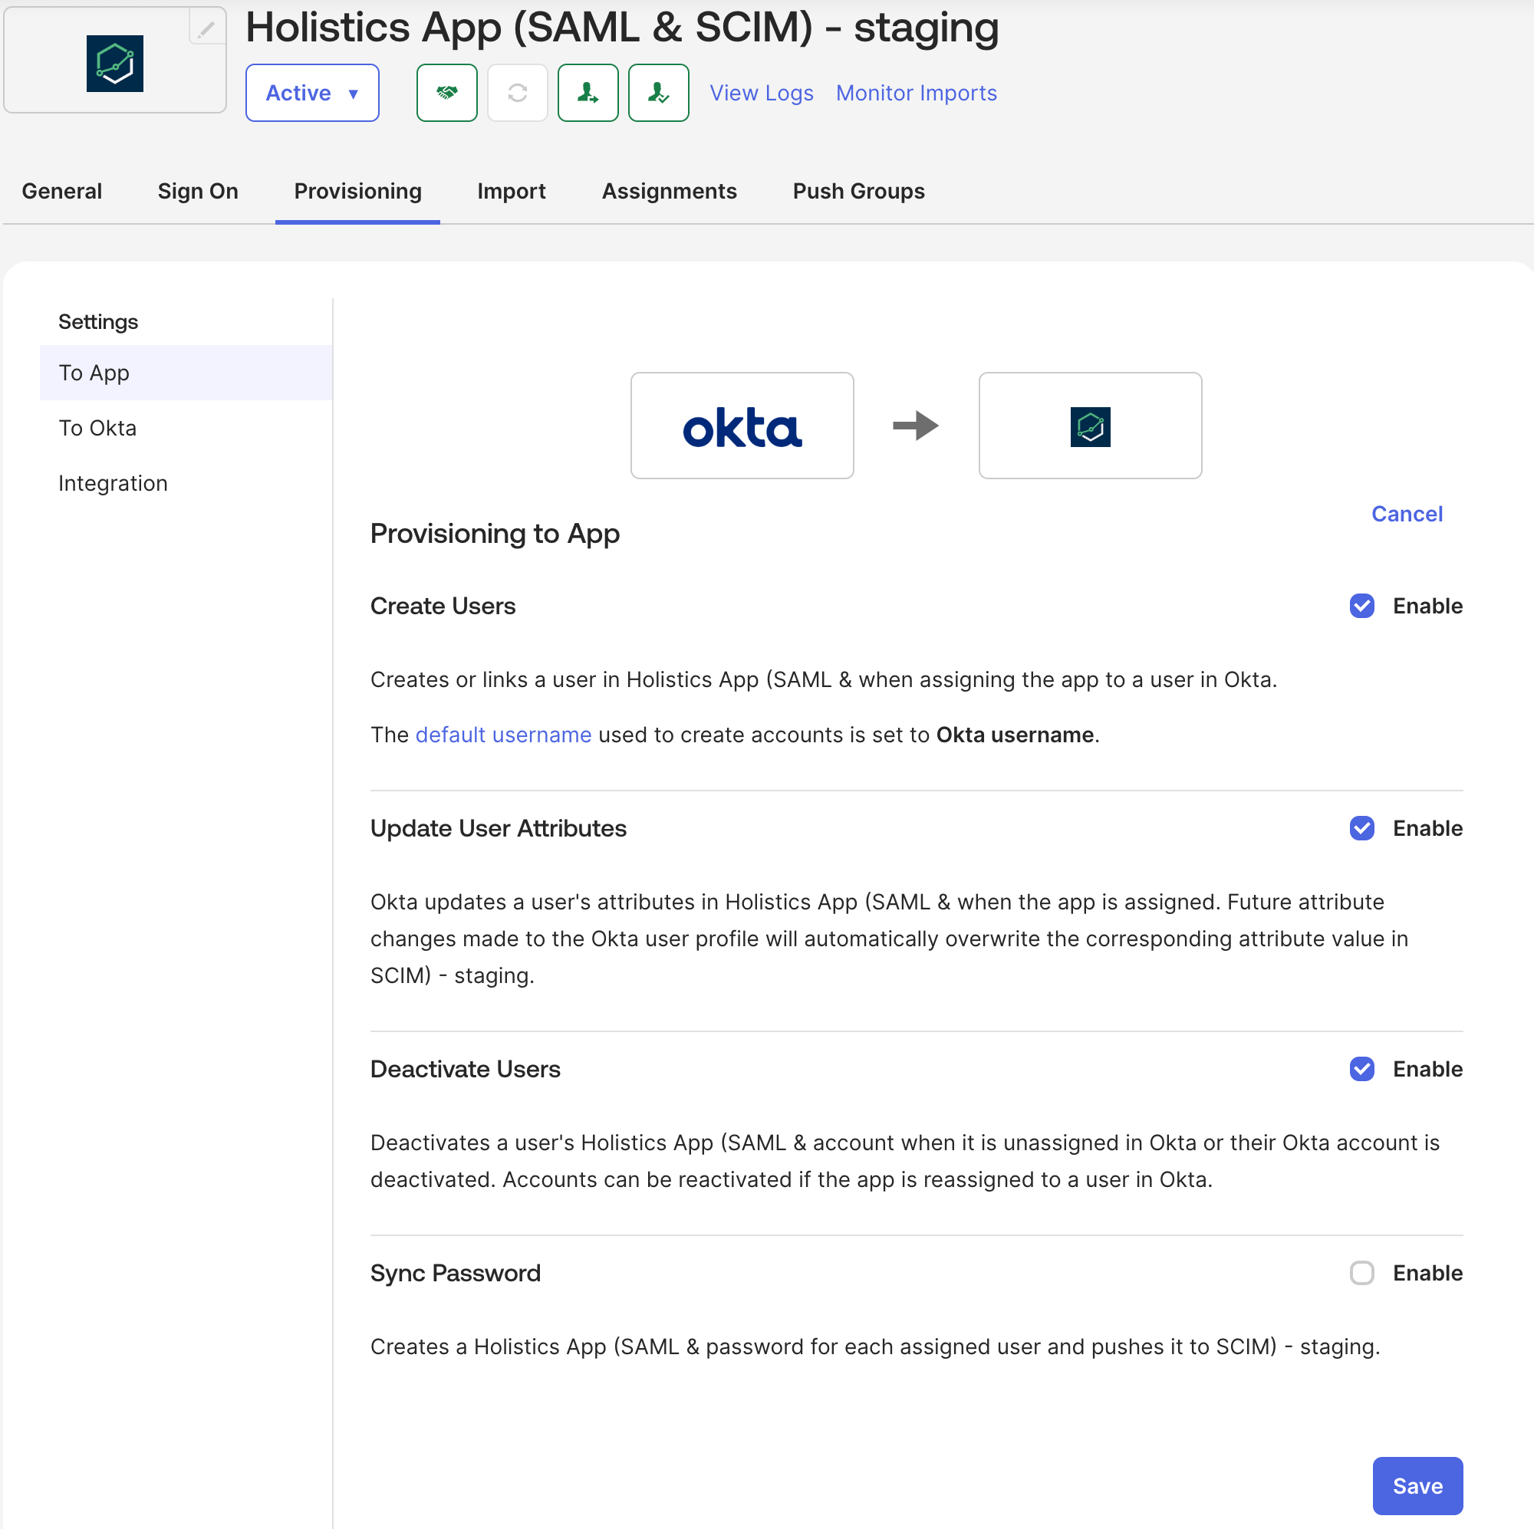Click the grayed-out sync refresh icon
The width and height of the screenshot is (1534, 1529).
[517, 93]
